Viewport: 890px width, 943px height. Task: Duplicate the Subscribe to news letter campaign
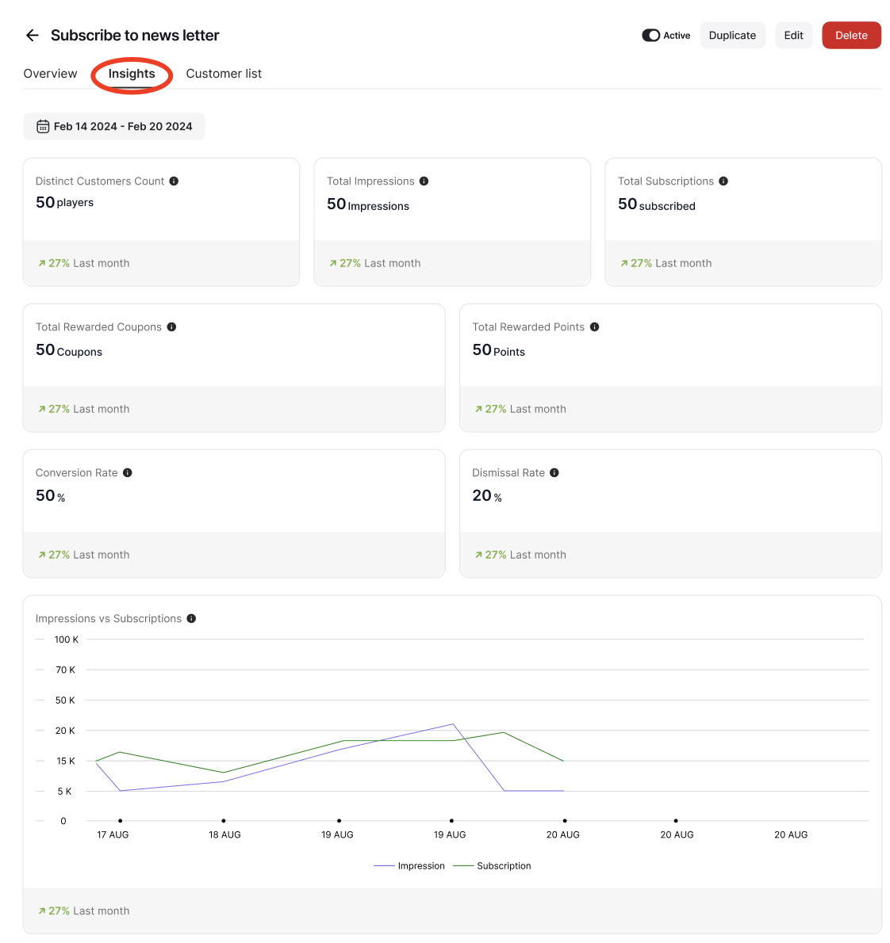[732, 35]
